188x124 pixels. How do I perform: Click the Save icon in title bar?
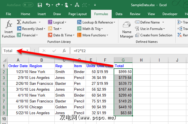(x=40, y=5)
